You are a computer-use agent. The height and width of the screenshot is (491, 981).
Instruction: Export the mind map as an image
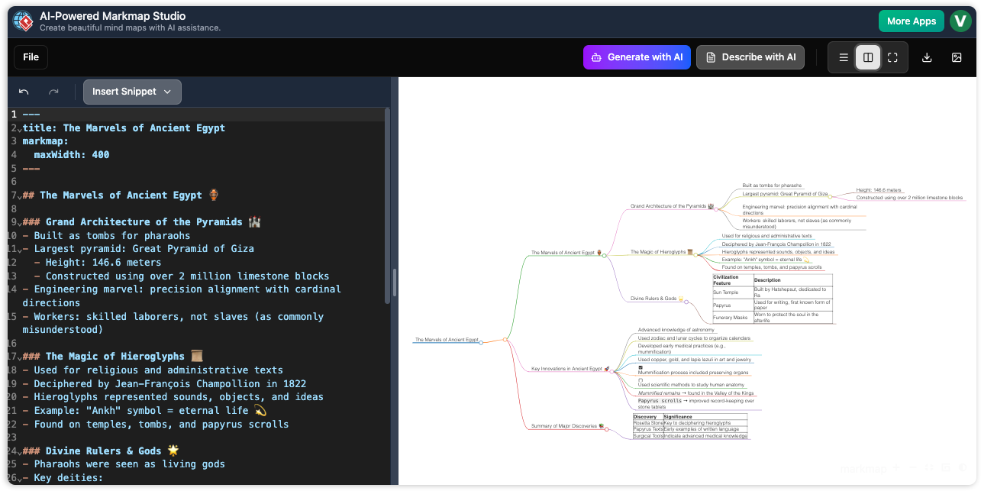click(x=957, y=57)
